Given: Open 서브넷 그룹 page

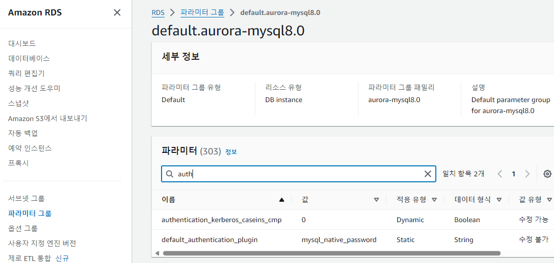Looking at the screenshot, I should 26,198.
